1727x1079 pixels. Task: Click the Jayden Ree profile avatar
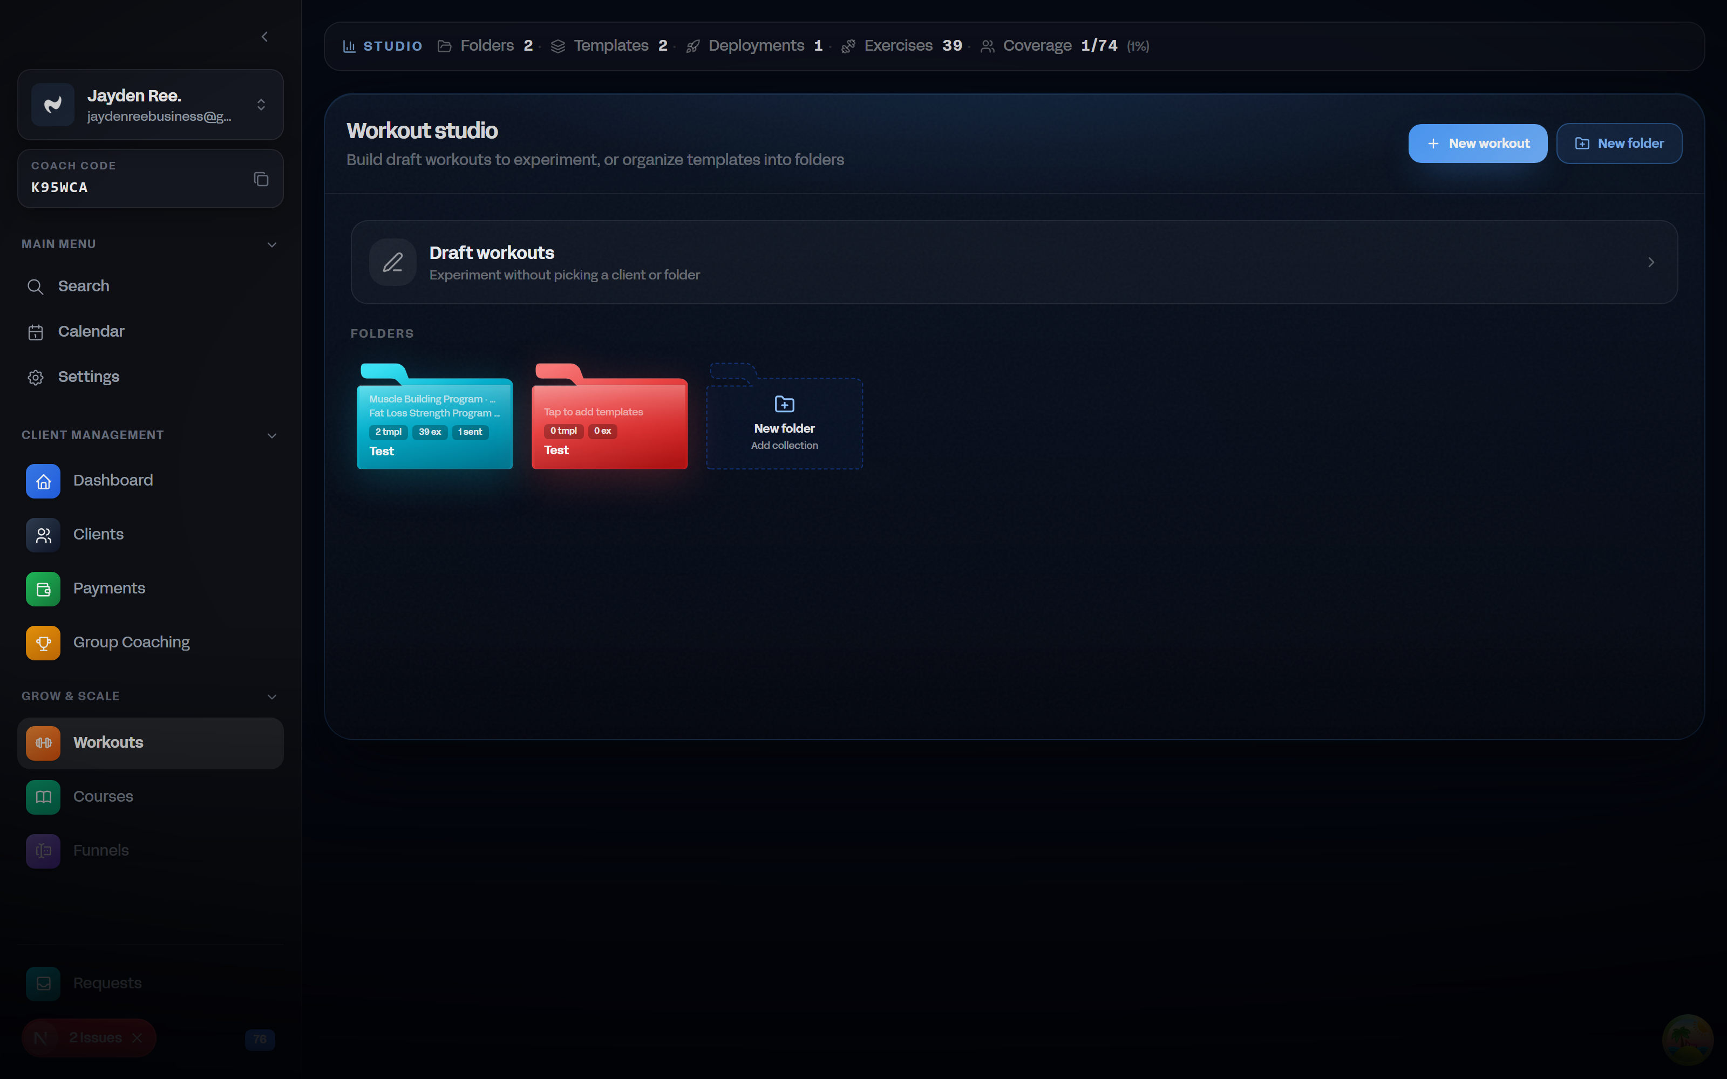coord(53,105)
